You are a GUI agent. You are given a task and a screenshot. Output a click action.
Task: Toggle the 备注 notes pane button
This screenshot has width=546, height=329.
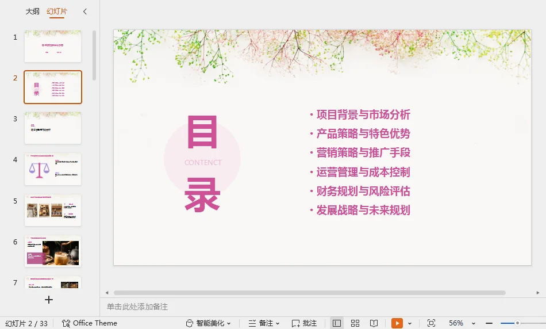pos(261,323)
